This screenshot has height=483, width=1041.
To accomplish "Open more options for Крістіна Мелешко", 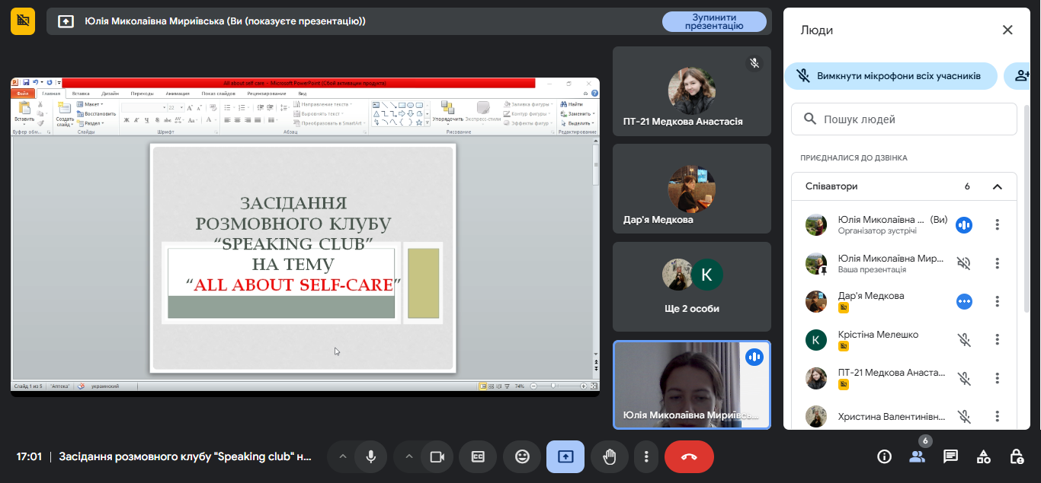I will [997, 340].
